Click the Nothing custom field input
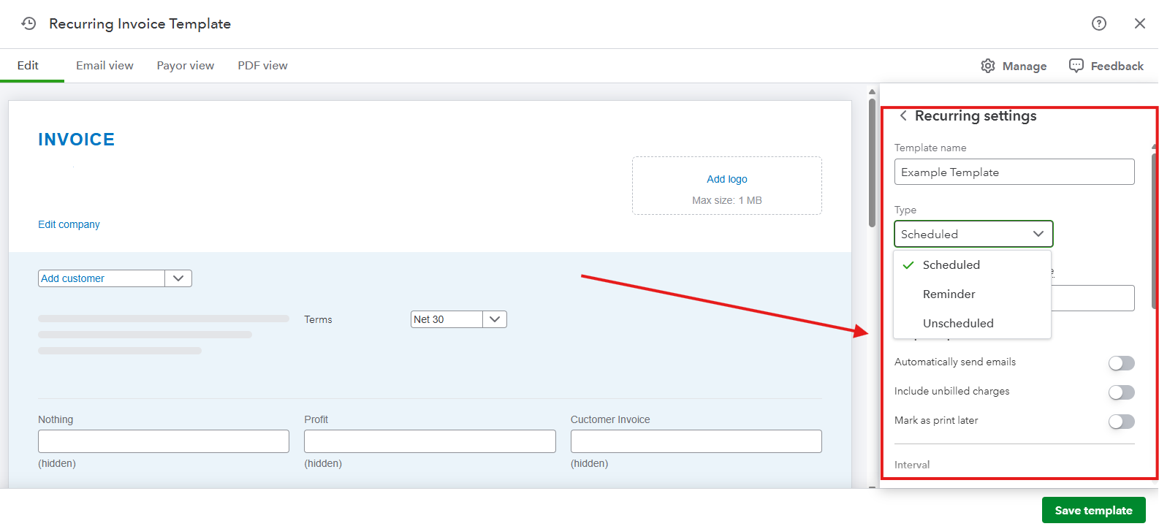This screenshot has width=1159, height=529. [x=164, y=441]
